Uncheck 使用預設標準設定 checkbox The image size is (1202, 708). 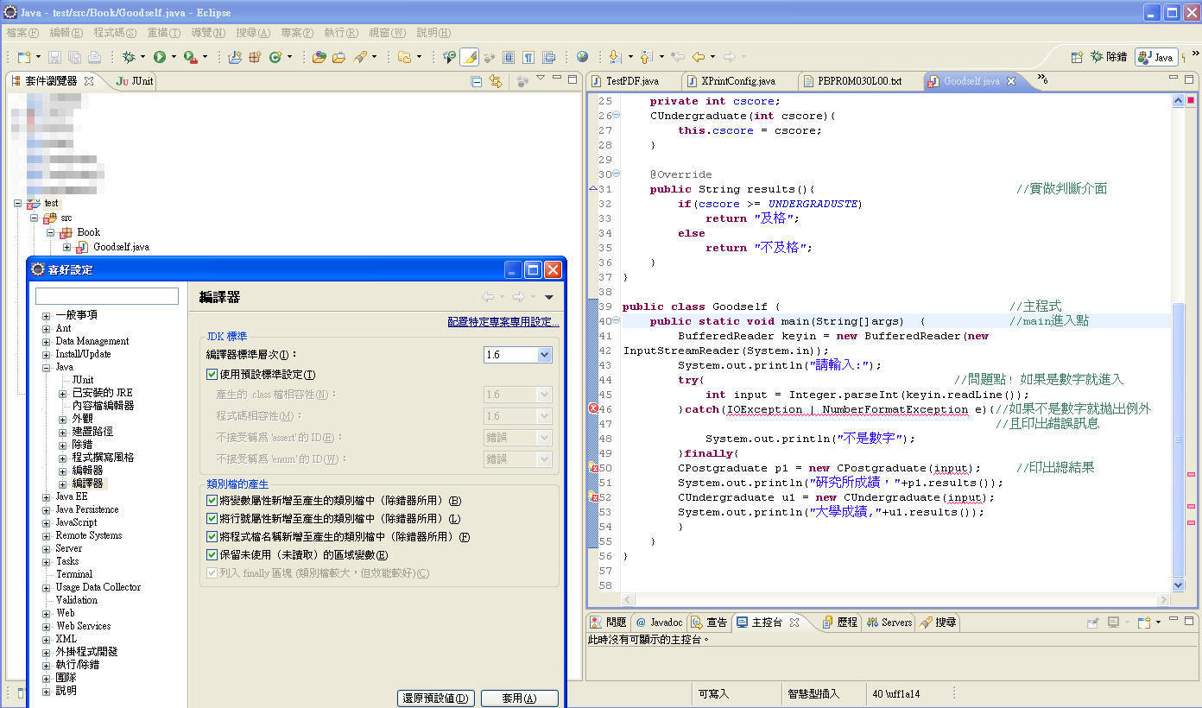tap(212, 375)
